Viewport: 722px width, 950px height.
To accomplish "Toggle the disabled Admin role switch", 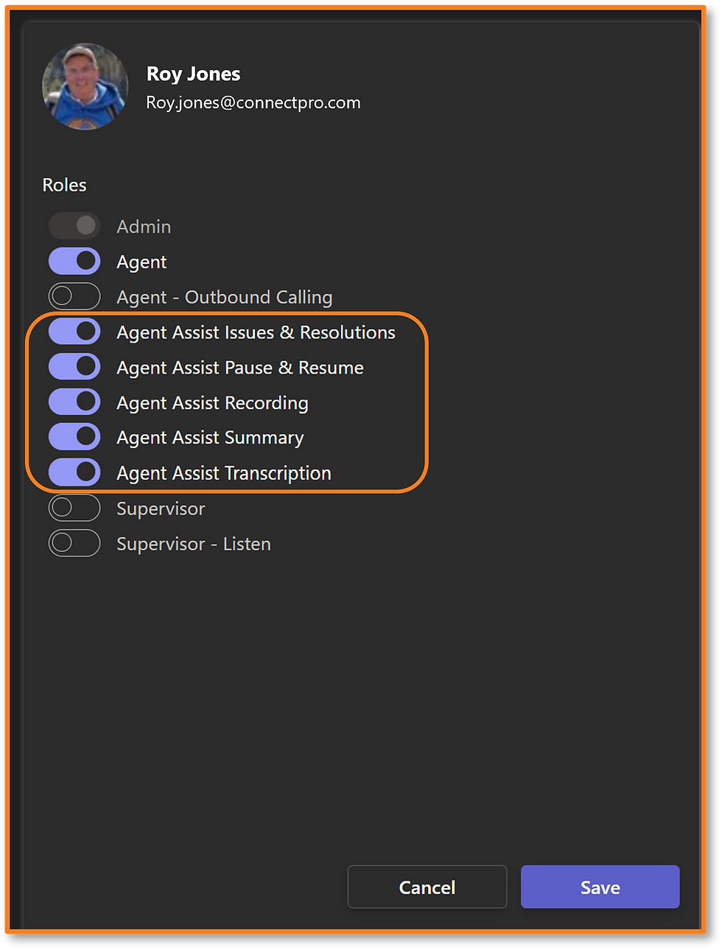I will pos(74,226).
